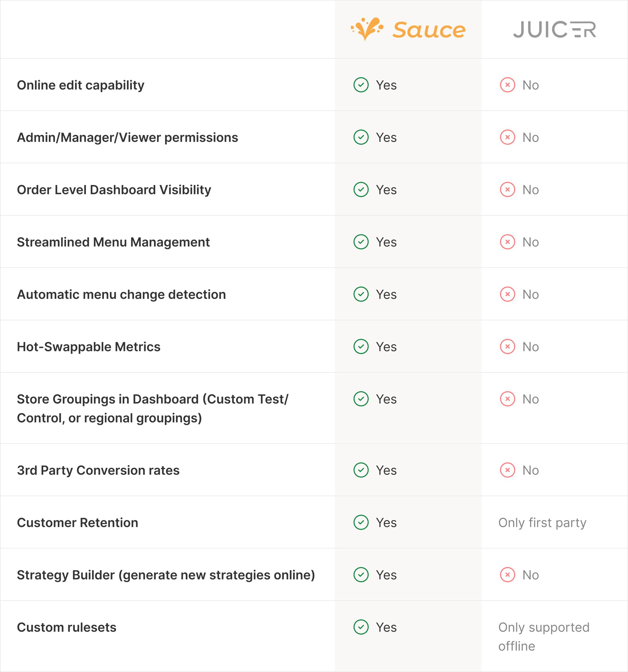Click red X for Store Groupings in Dashboard
Image resolution: width=628 pixels, height=672 pixels.
(507, 399)
